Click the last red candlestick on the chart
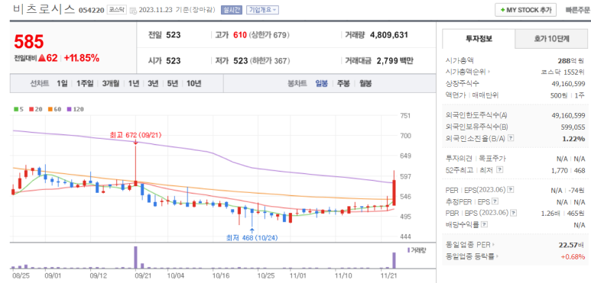The height and width of the screenshot is (283, 591). 394,192
